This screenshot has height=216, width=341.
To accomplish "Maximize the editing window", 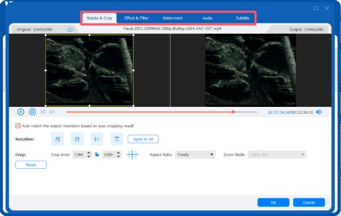I will tap(316, 9).
